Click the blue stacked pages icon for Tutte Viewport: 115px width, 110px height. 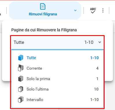tap(21, 58)
